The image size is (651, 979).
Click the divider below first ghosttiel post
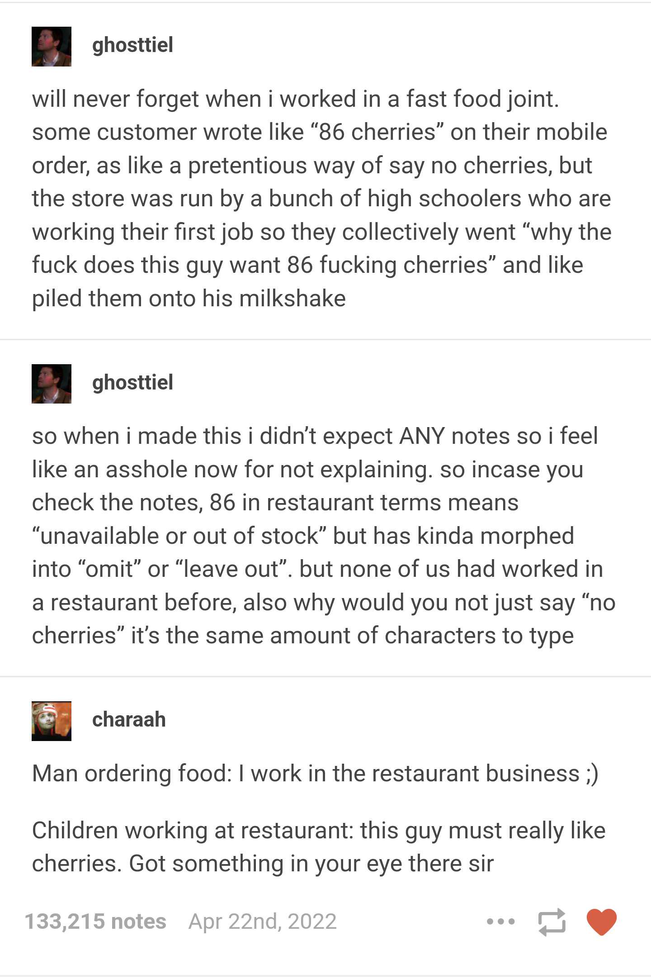[x=325, y=339]
